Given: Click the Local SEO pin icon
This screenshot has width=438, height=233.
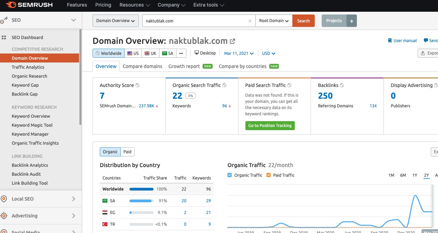Looking at the screenshot, I should tap(4, 199).
